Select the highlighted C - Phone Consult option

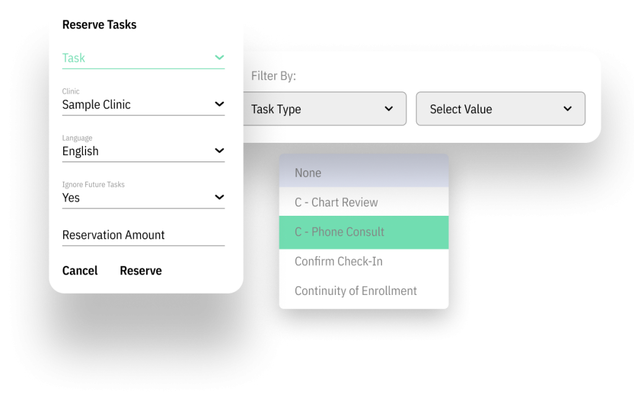(363, 232)
